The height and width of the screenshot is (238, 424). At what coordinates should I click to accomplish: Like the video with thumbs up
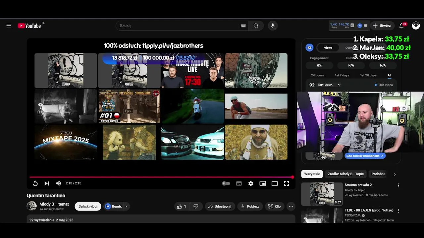[x=182, y=206]
